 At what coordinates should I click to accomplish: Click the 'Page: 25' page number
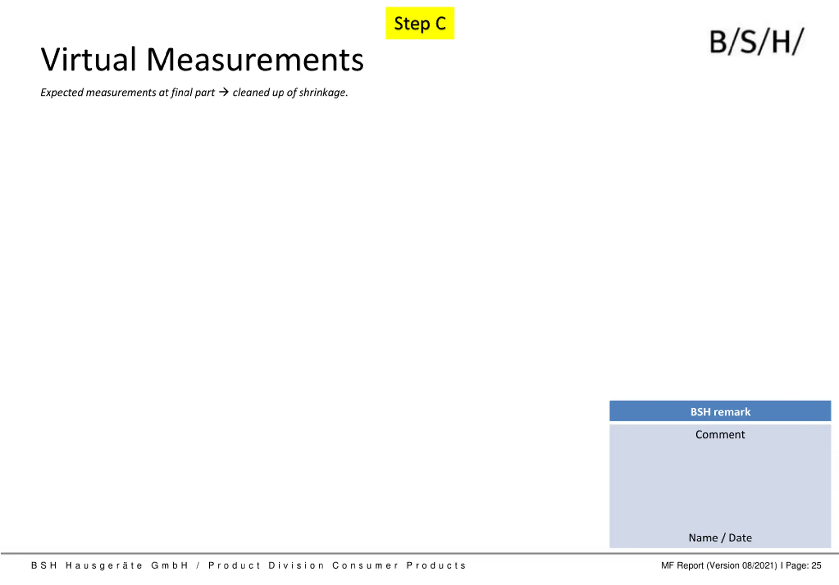tap(803, 565)
